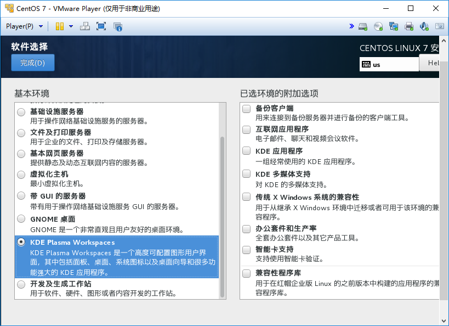Click the 基本环境 heading text
The width and height of the screenshot is (449, 326).
tap(32, 93)
